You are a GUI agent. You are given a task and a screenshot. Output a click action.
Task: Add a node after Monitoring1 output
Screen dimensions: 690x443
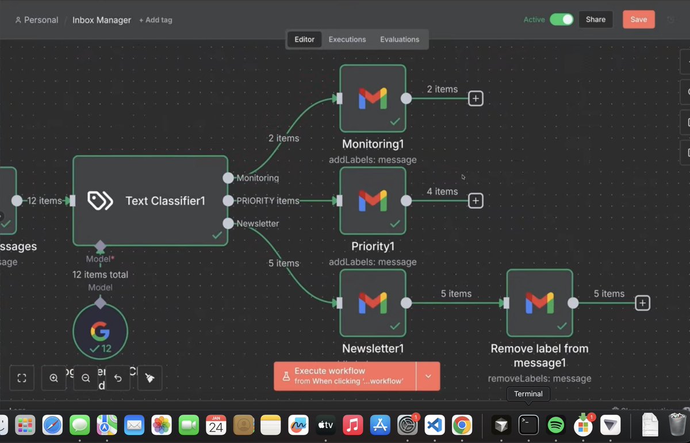pyautogui.click(x=476, y=98)
